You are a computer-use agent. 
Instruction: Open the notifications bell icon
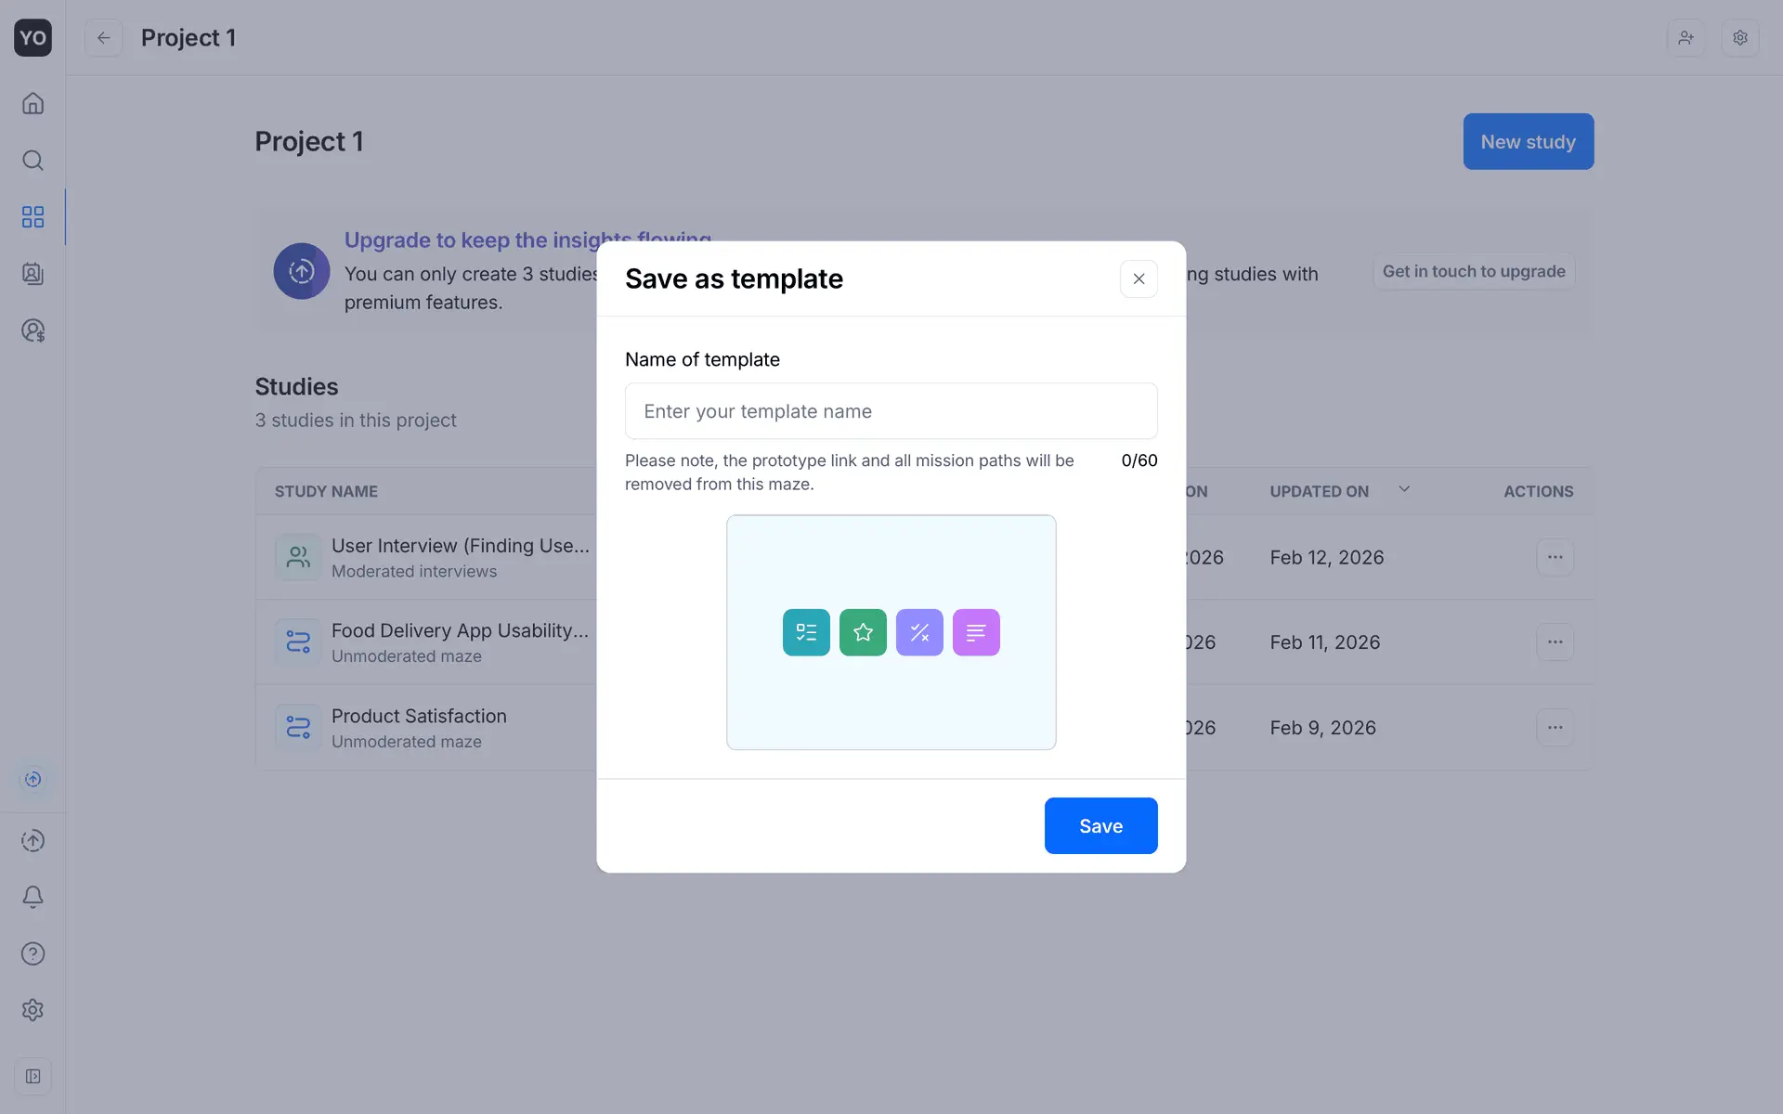click(x=33, y=897)
